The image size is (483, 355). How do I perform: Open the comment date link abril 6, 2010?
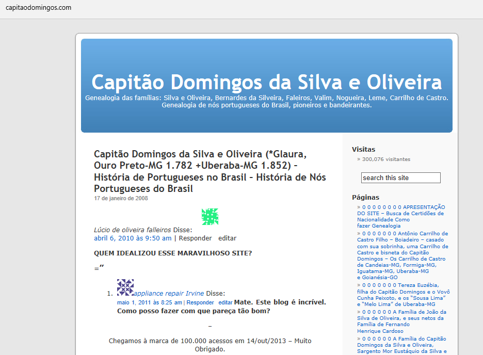(x=133, y=238)
